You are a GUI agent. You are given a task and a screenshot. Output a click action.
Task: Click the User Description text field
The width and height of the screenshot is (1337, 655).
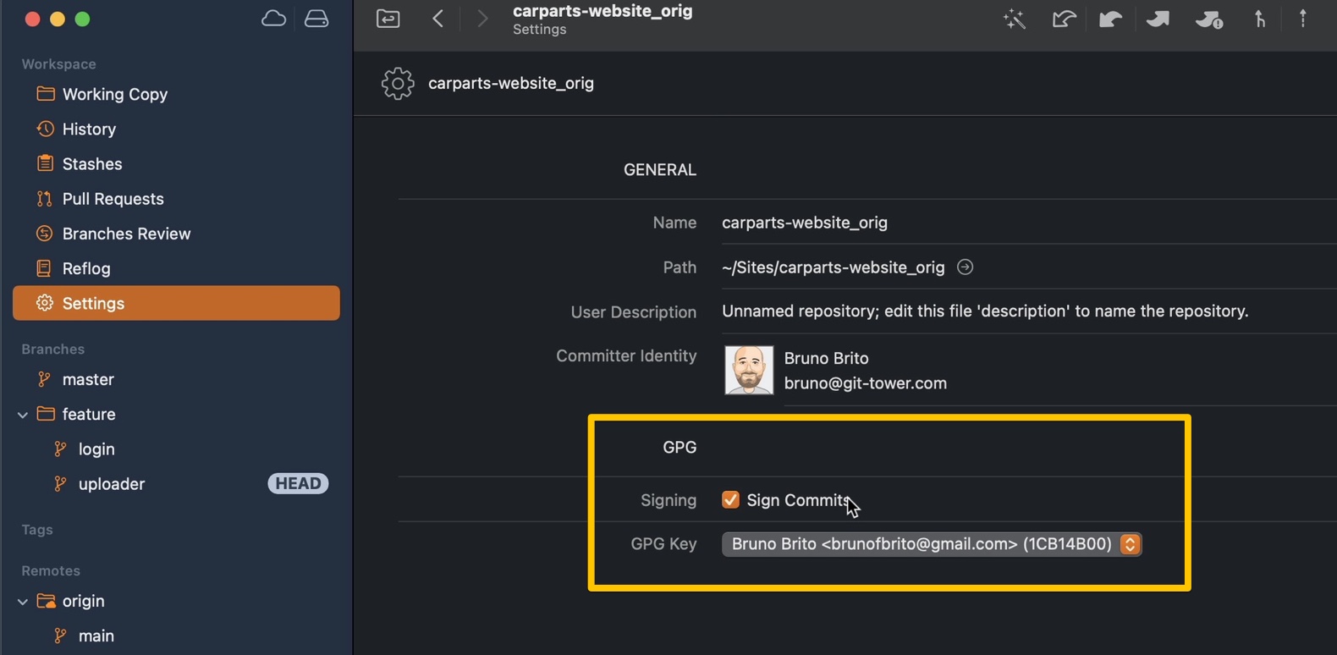pos(984,311)
